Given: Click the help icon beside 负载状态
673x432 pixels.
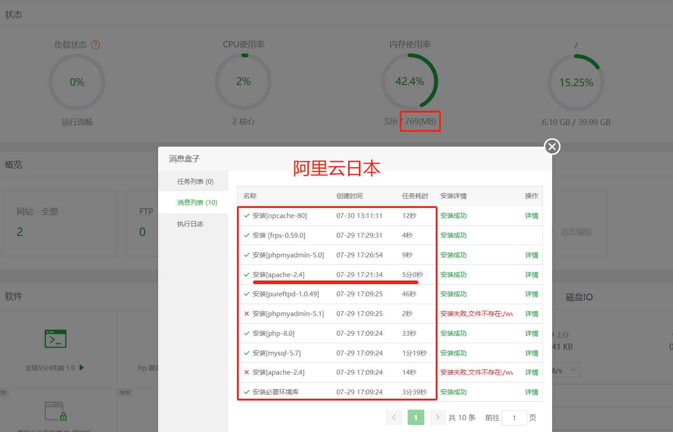Looking at the screenshot, I should tap(95, 45).
